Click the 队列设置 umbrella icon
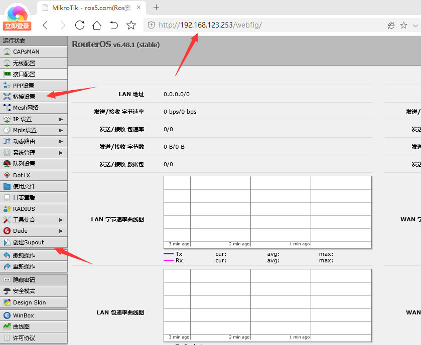 [x=7, y=164]
